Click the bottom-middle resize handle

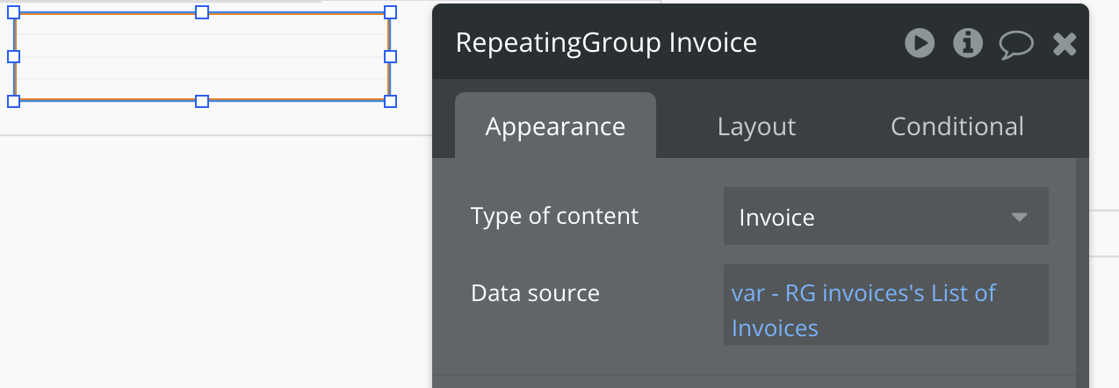coord(202,101)
